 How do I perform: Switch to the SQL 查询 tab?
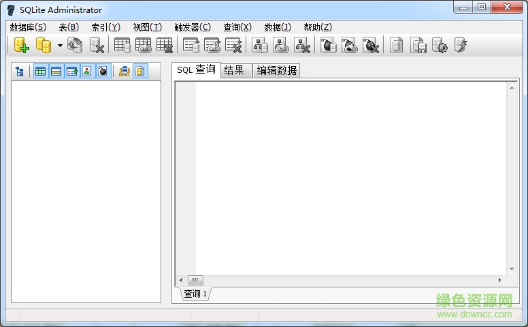(196, 69)
